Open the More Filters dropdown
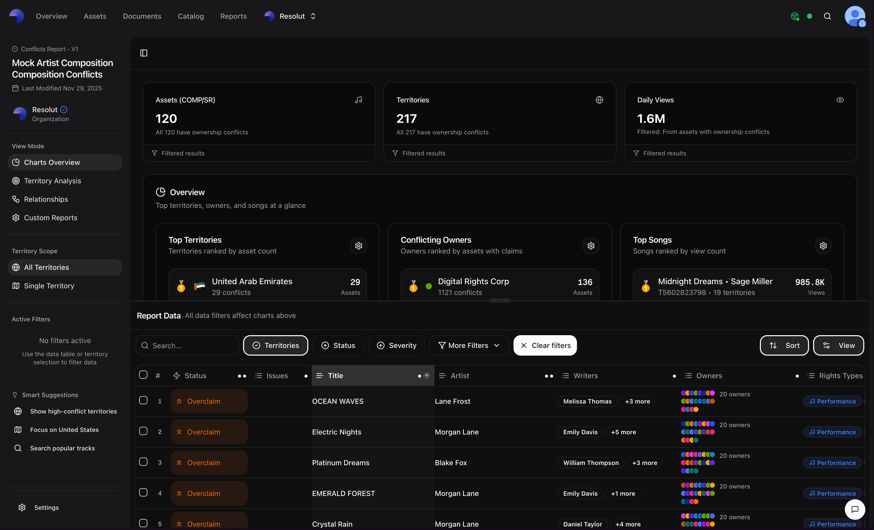 point(469,345)
